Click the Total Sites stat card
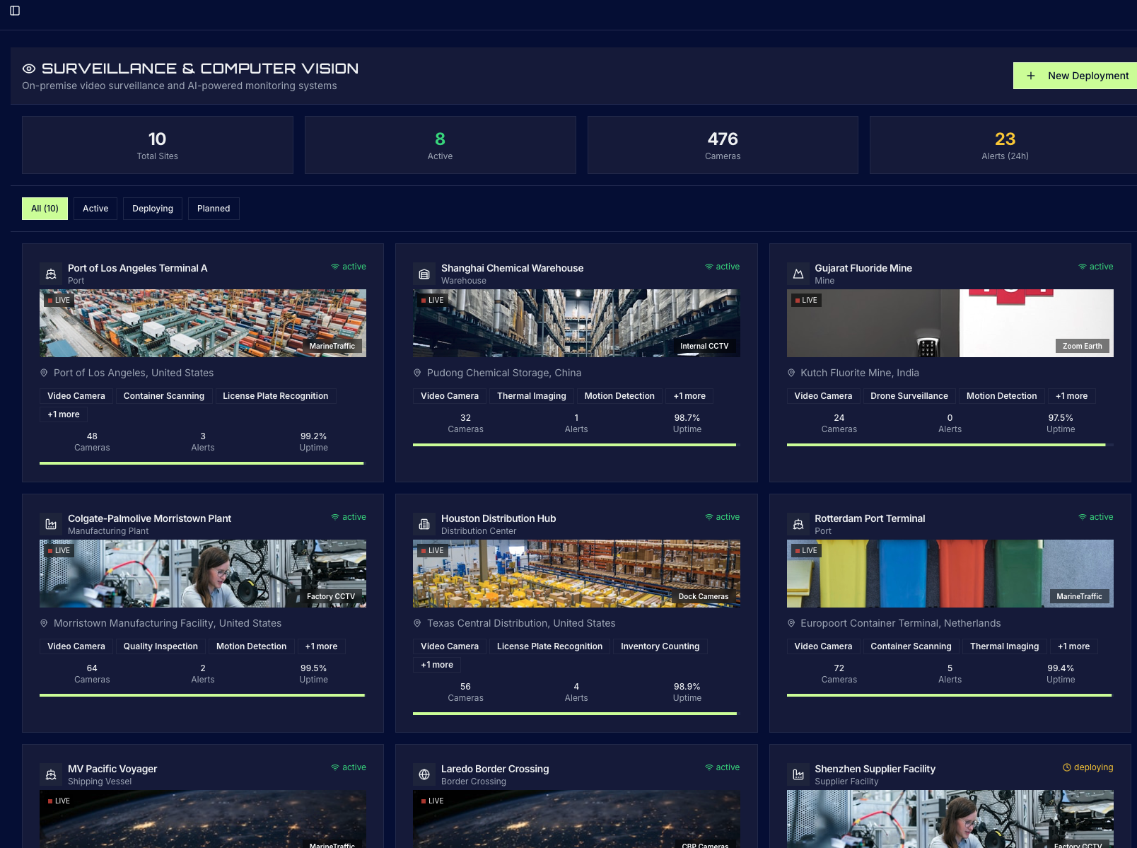 coord(158,145)
